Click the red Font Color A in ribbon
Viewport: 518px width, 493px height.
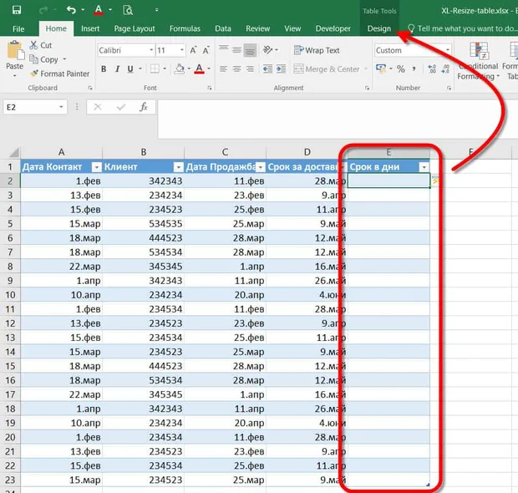pos(199,69)
